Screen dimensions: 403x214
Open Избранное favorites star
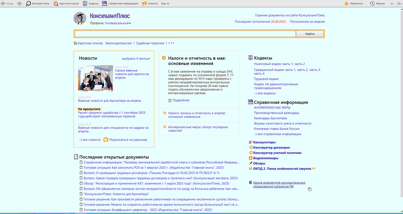(x=353, y=4)
